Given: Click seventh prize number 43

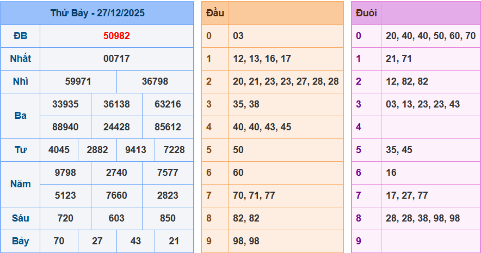Looking at the screenshot, I should point(135,241).
